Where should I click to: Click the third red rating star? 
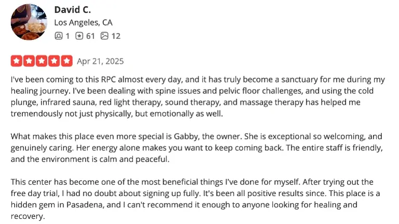[x=42, y=61]
